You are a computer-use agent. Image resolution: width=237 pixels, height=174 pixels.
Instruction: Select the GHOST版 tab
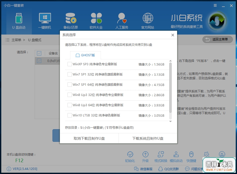click(x=85, y=55)
